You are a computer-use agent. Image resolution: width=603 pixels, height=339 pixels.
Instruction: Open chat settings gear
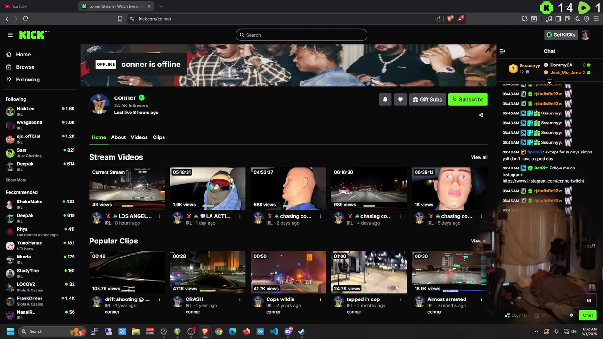[571, 315]
